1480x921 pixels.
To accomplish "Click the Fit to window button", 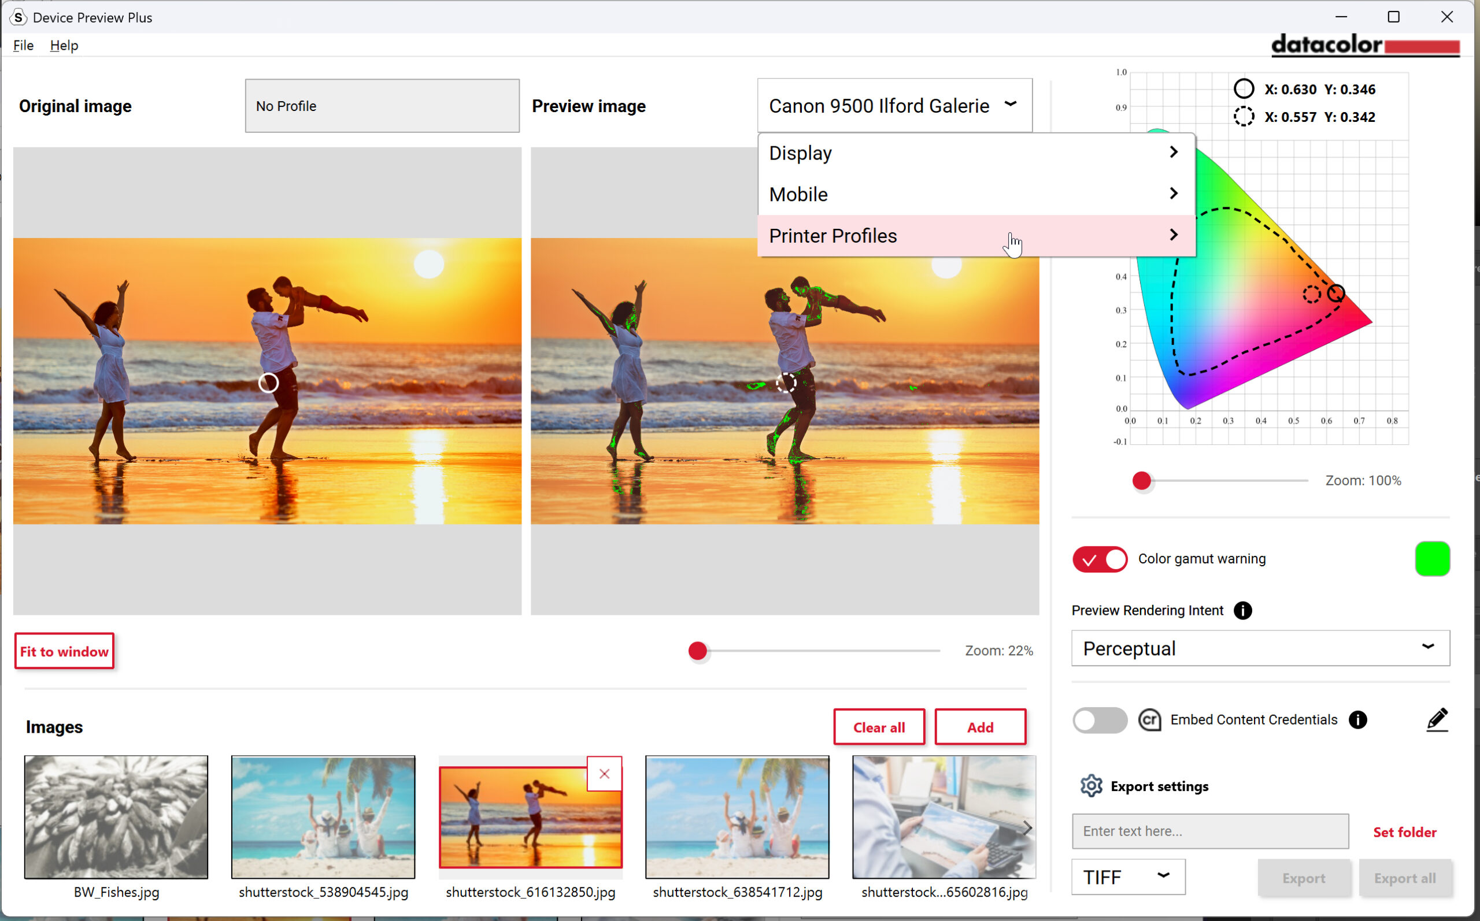I will pyautogui.click(x=64, y=651).
